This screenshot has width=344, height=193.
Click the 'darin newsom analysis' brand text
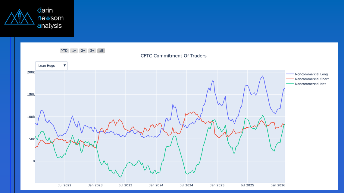(x=50, y=18)
